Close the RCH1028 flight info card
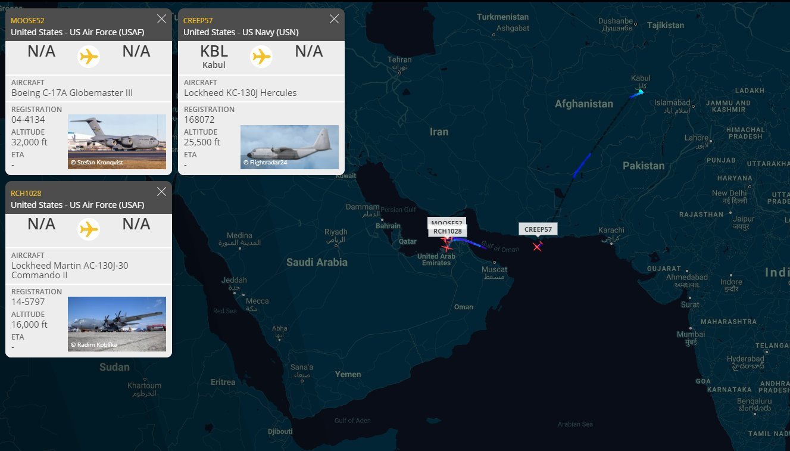790x451 pixels. coord(161,192)
